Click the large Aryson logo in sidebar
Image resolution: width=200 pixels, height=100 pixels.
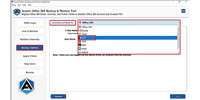27,86
